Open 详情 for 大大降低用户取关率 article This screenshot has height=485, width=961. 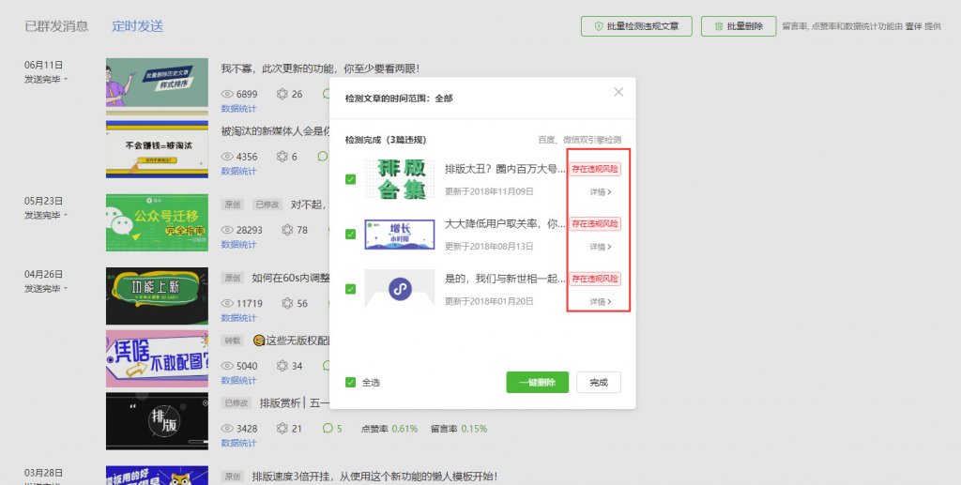(x=601, y=247)
